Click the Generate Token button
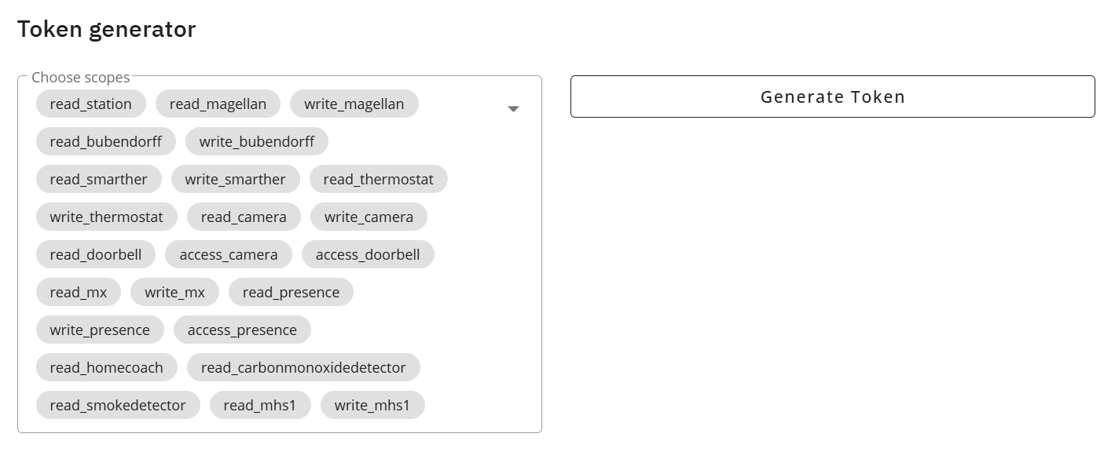Image resolution: width=1115 pixels, height=459 pixels. 832,97
